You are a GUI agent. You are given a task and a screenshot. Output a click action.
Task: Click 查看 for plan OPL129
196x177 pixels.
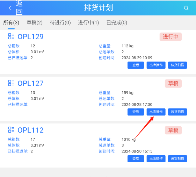[x=136, y=65]
